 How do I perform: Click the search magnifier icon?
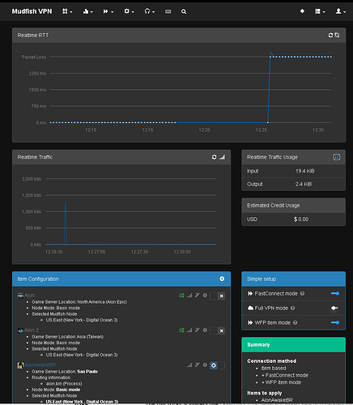[184, 11]
